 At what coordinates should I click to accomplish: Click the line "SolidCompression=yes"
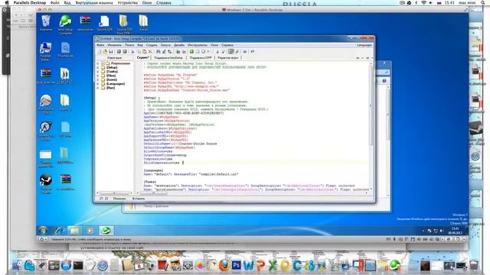(162, 163)
